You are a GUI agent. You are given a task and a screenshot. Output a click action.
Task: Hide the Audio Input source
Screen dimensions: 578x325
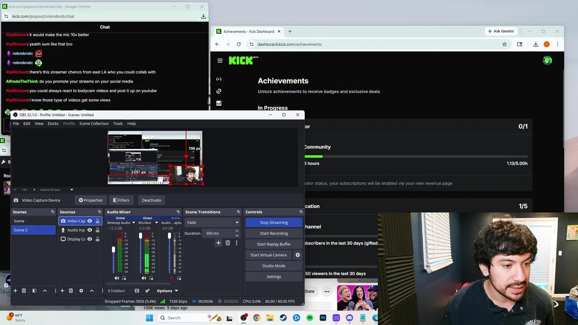tap(89, 230)
